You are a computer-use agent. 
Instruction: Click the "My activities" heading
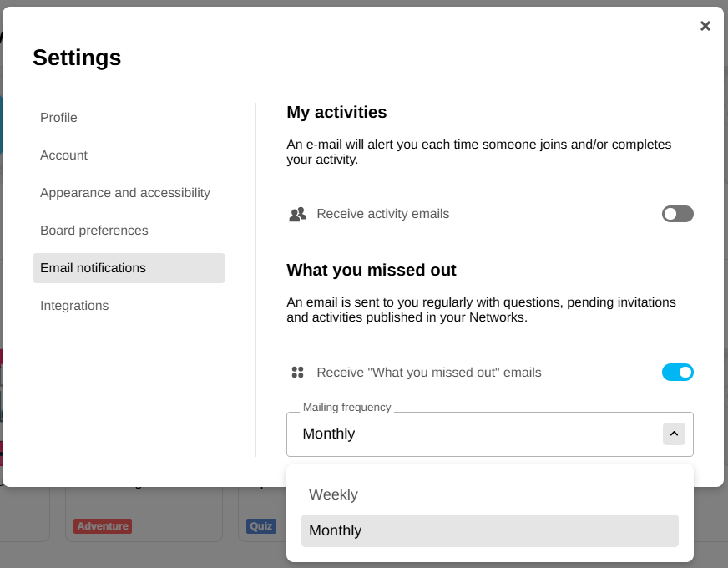coord(336,113)
